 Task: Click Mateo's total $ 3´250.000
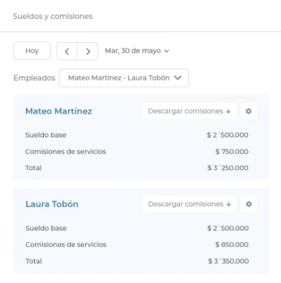coord(228,168)
